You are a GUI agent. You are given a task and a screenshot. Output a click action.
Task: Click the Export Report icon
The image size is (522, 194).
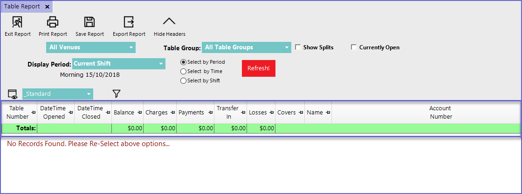click(x=129, y=22)
